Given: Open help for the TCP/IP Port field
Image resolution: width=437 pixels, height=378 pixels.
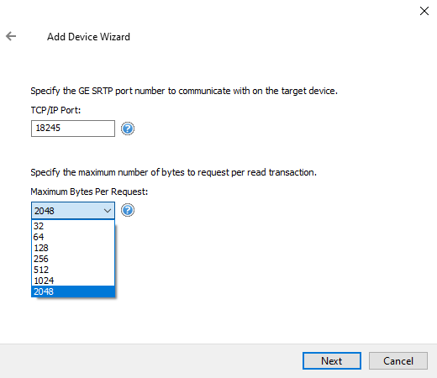Looking at the screenshot, I should point(128,129).
